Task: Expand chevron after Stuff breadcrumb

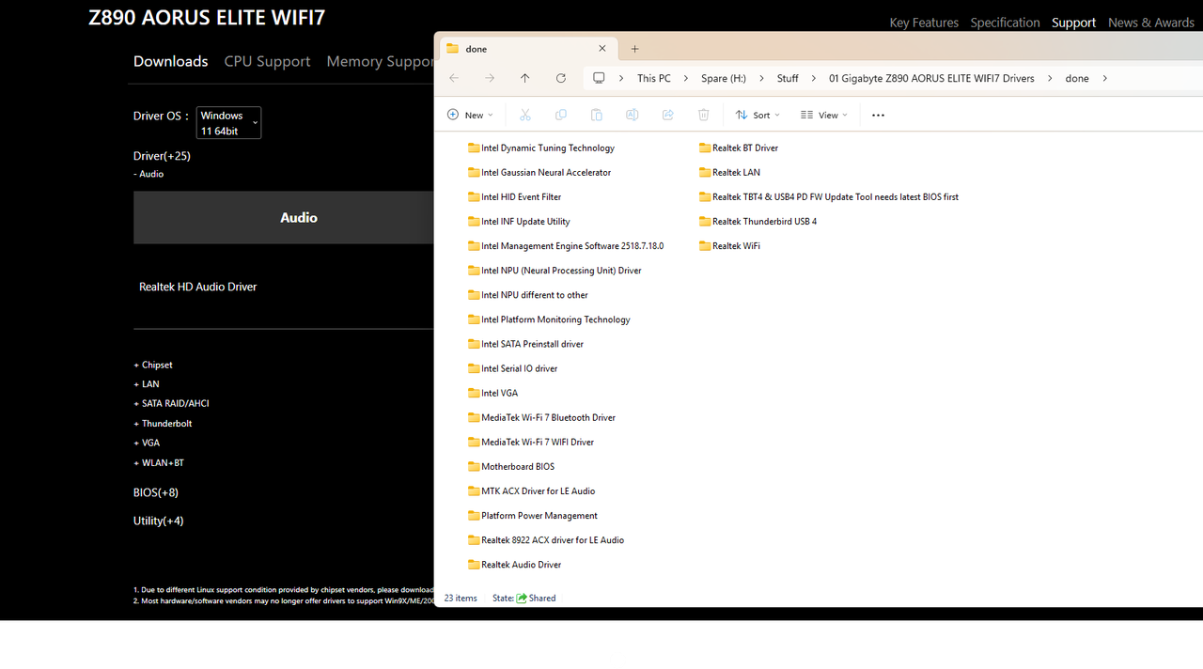Action: 813,78
